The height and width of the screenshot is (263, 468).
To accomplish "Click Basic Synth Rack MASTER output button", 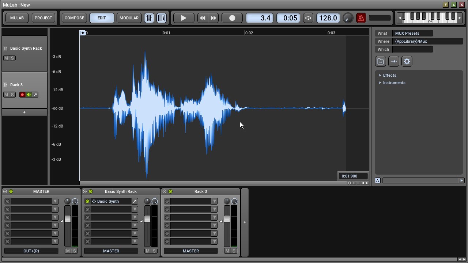I will (111, 251).
